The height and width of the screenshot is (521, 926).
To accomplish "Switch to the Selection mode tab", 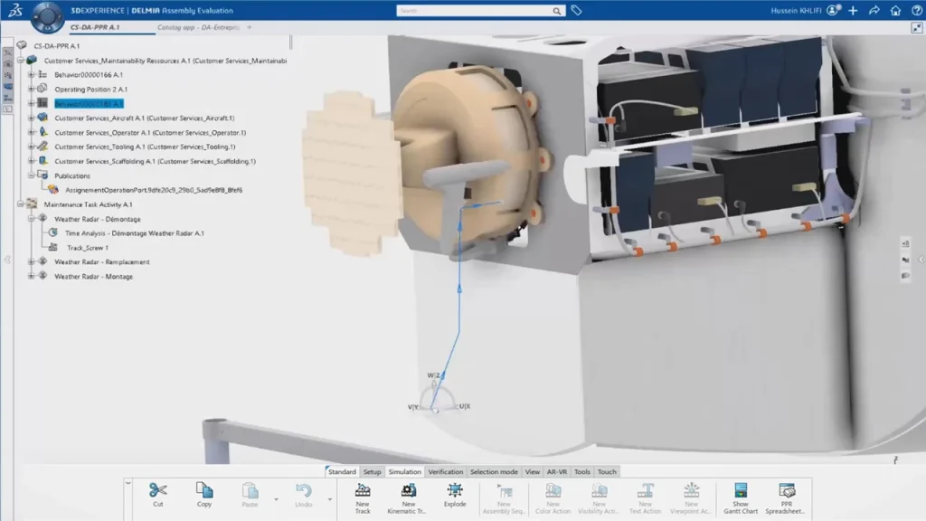I will pos(494,471).
